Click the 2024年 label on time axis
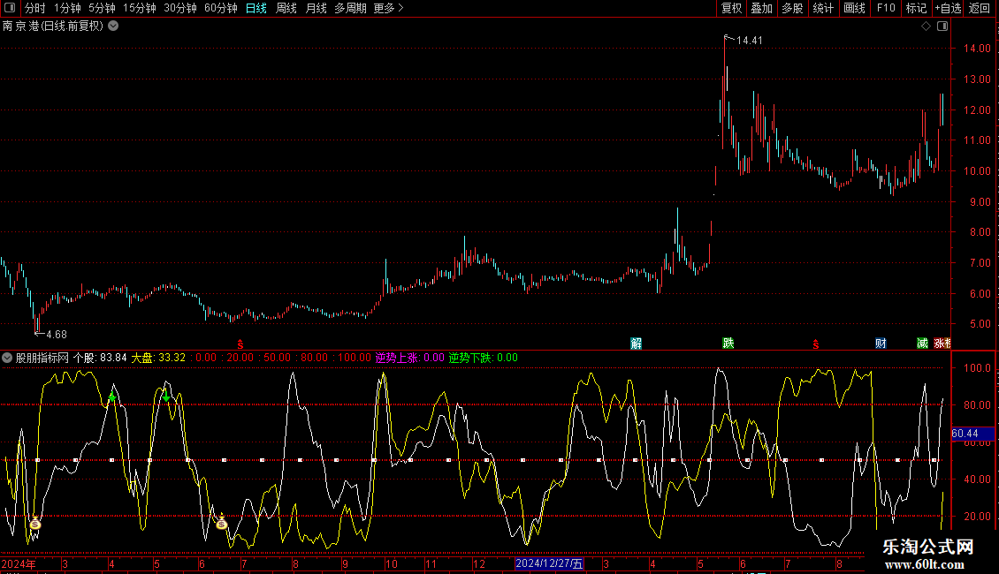999x574 pixels. (x=19, y=563)
